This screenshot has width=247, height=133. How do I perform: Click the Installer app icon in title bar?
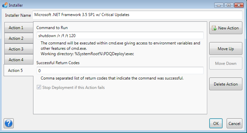point(5,5)
